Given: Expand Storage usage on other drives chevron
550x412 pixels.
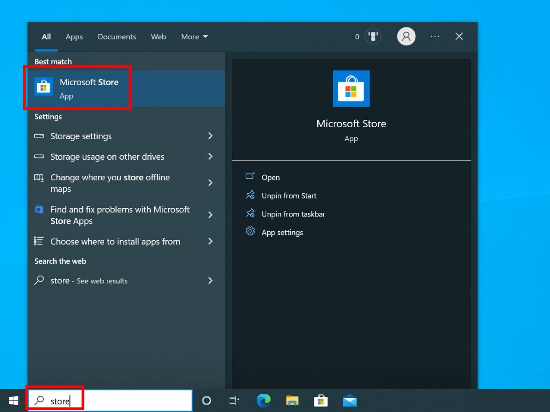Looking at the screenshot, I should click(210, 157).
